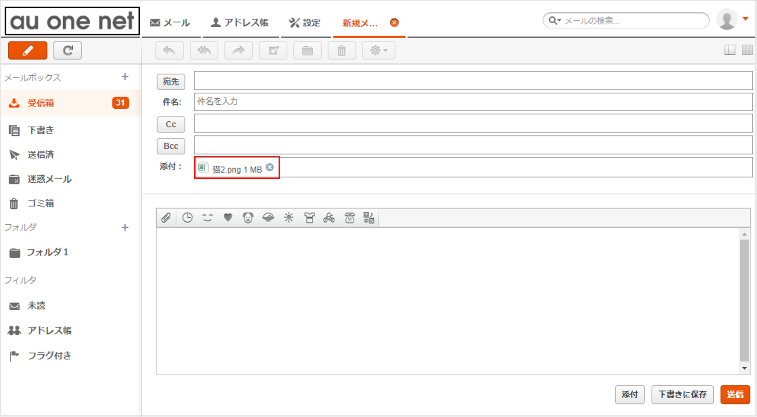Viewport: 757px width, 417px height.
Task: Remove the 猫2.png attachment
Action: (269, 167)
